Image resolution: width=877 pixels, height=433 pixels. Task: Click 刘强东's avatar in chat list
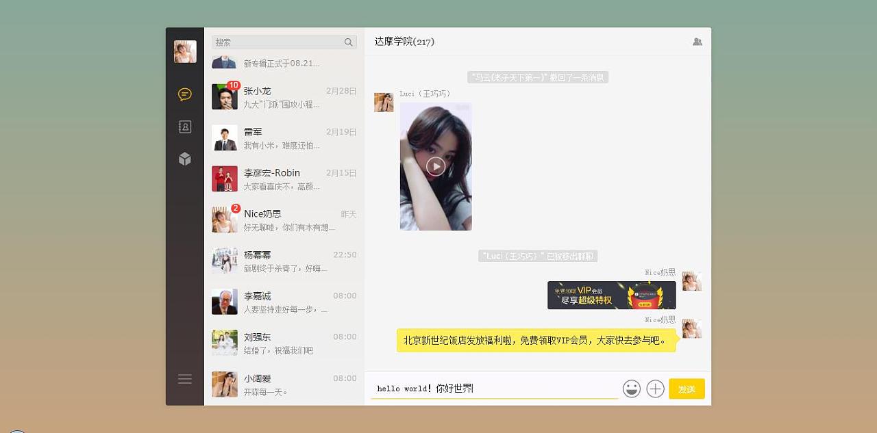click(x=225, y=343)
